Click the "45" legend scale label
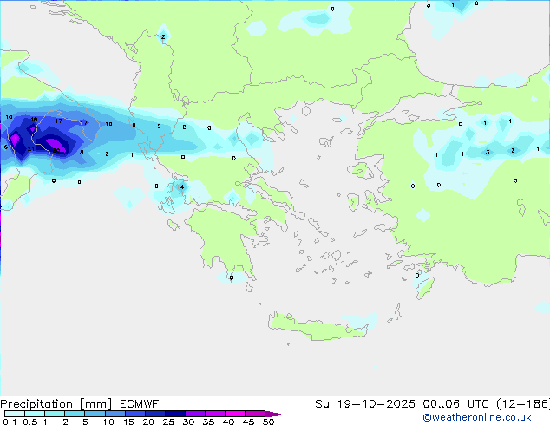Screen dimensions: 550x425 (x=248, y=422)
